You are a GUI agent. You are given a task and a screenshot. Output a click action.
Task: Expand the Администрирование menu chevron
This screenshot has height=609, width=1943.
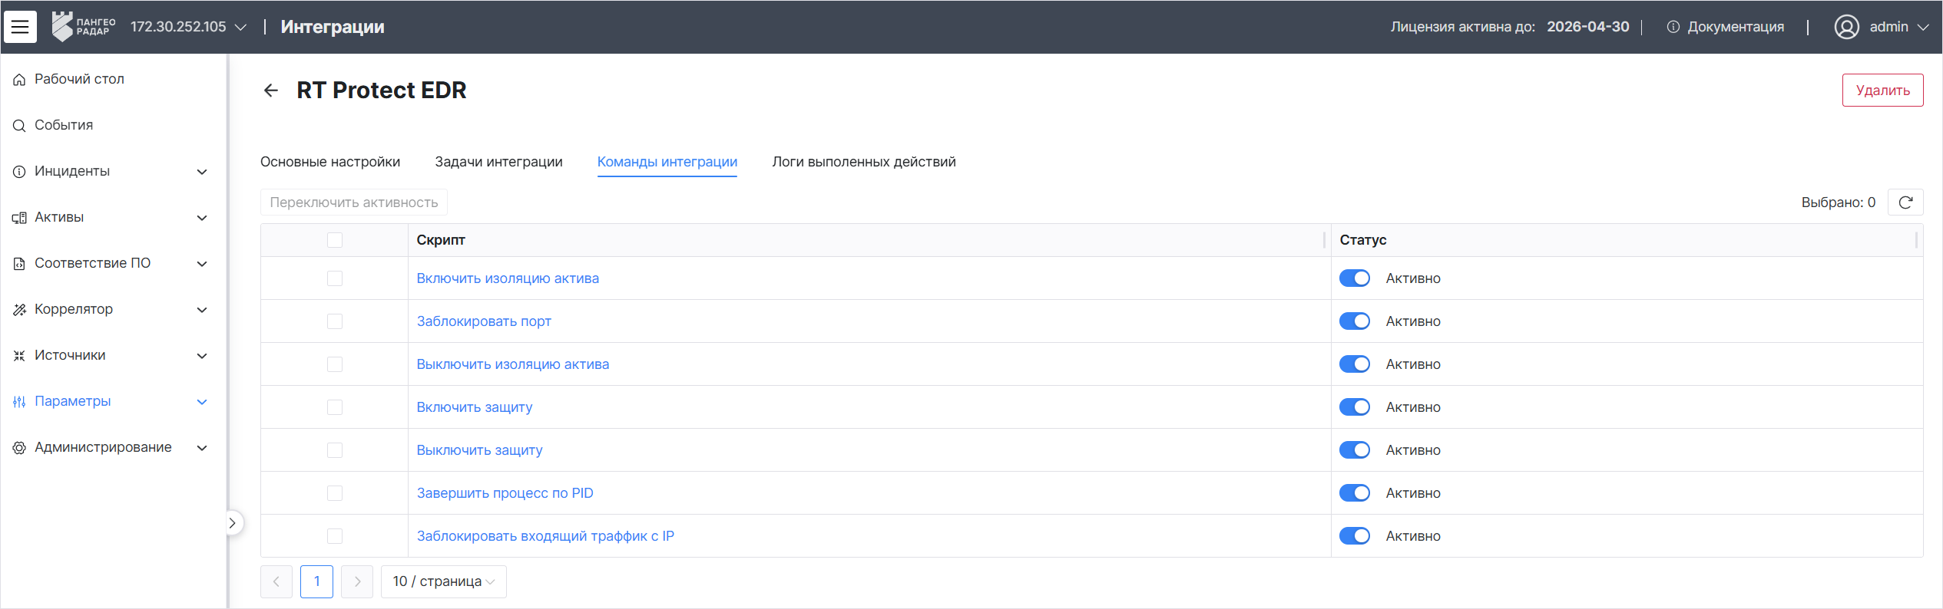tap(202, 448)
